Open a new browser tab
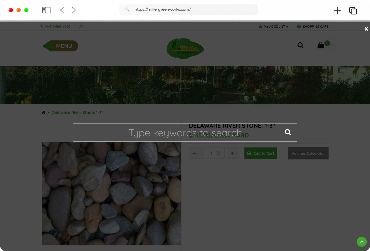The width and height of the screenshot is (370, 251). point(337,11)
